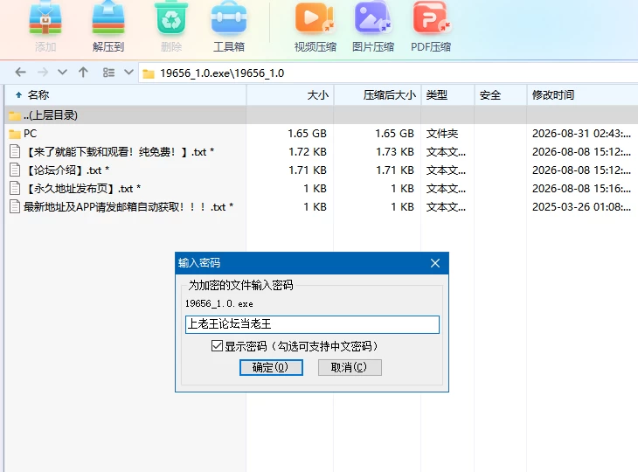Cancel the dialog with 取消(C) button

pyautogui.click(x=350, y=367)
